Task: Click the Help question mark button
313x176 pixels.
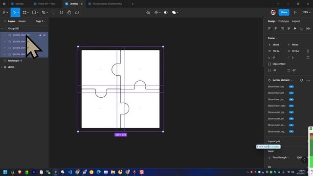Action: tap(304, 160)
